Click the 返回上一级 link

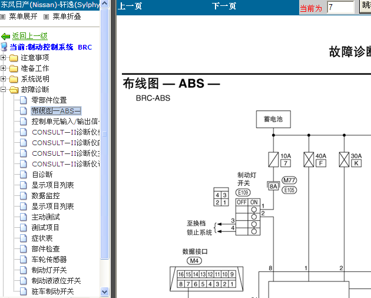pyautogui.click(x=30, y=36)
